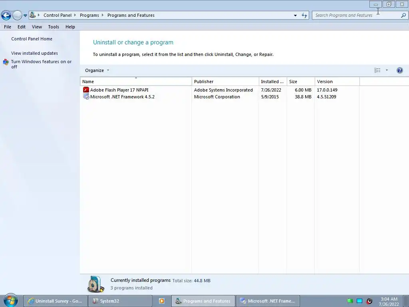This screenshot has width=409, height=307.
Task: Click the blue monitor tray icon
Action: tap(359, 301)
